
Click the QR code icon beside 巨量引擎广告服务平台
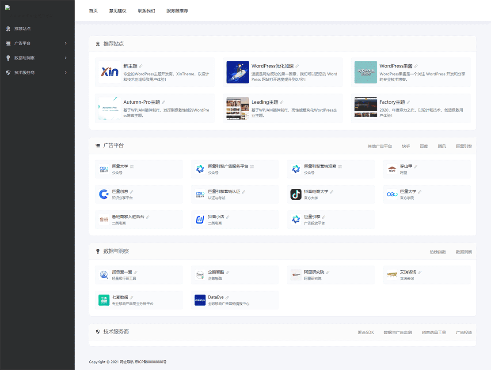click(252, 167)
